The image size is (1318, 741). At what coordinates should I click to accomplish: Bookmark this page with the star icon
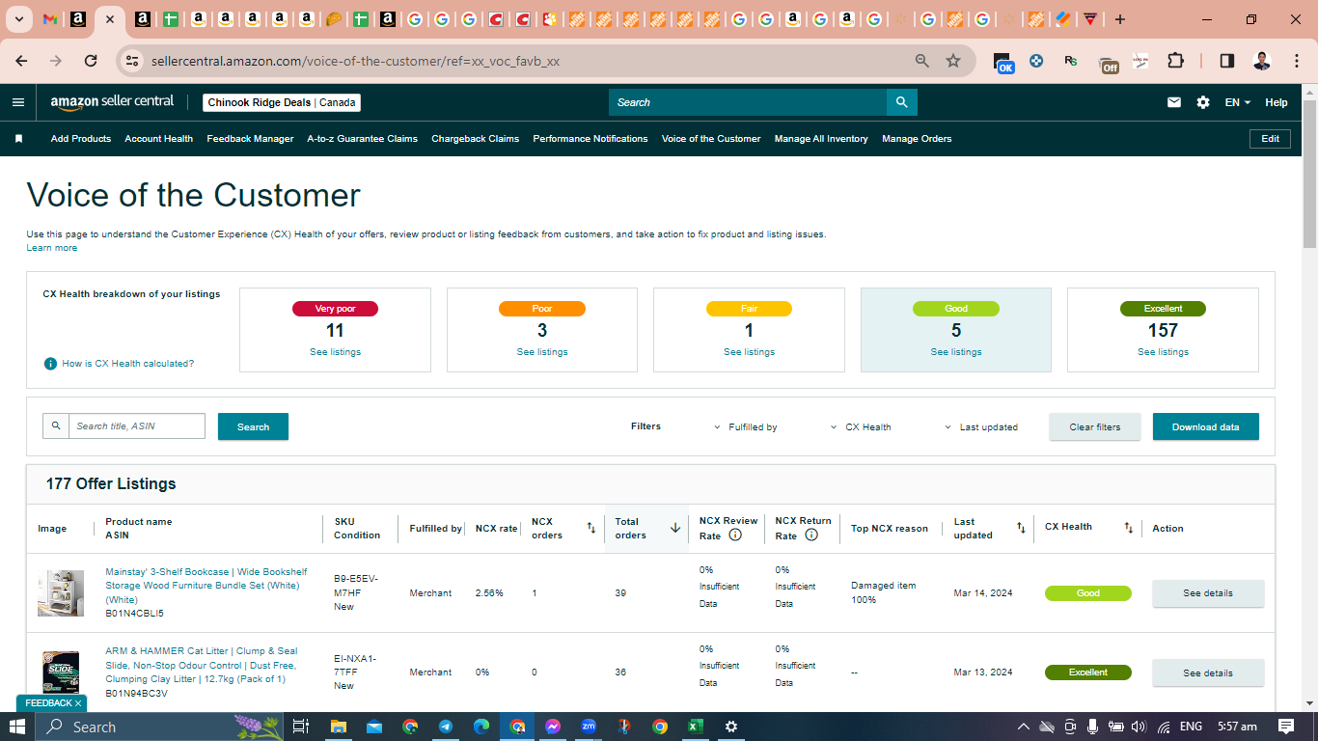[953, 61]
